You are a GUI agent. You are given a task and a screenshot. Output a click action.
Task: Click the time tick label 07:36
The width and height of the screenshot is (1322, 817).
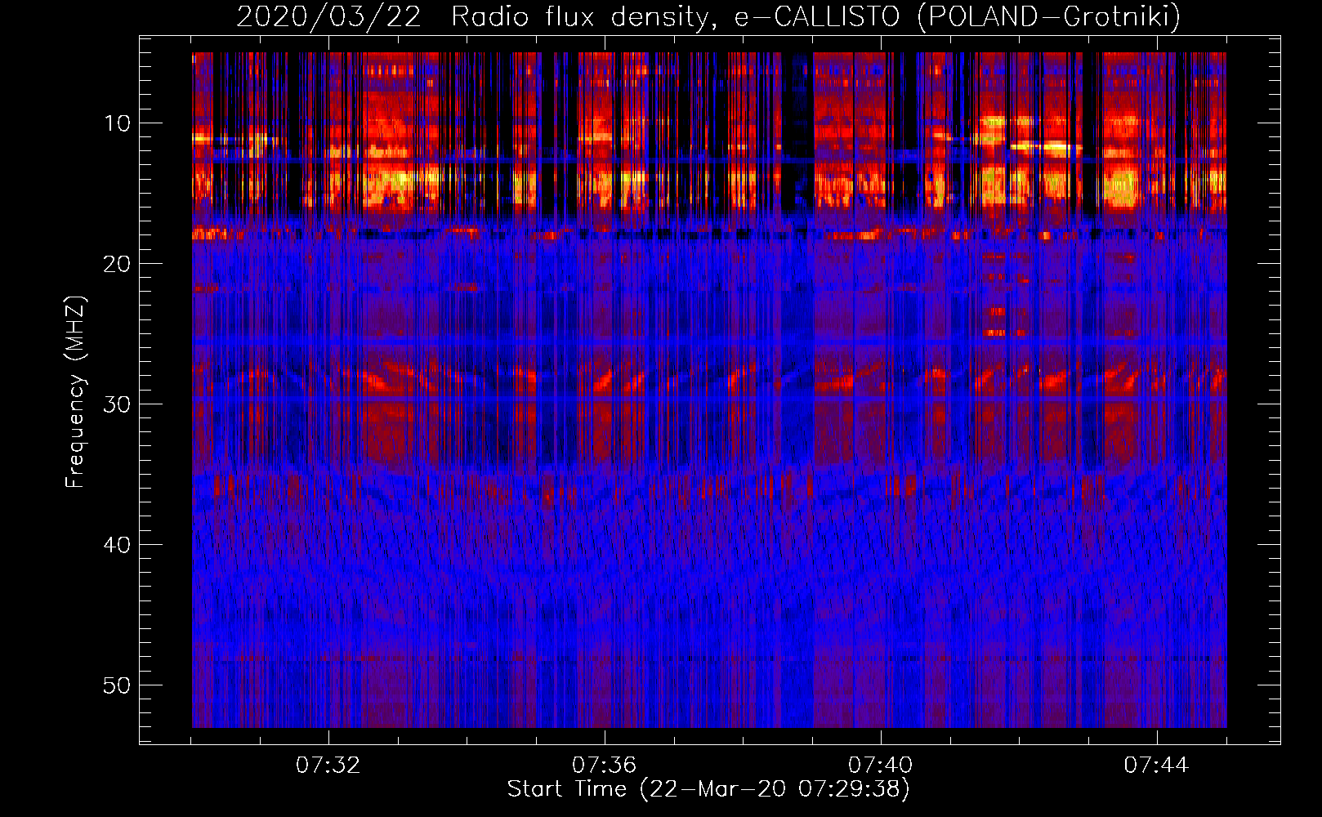pos(604,766)
